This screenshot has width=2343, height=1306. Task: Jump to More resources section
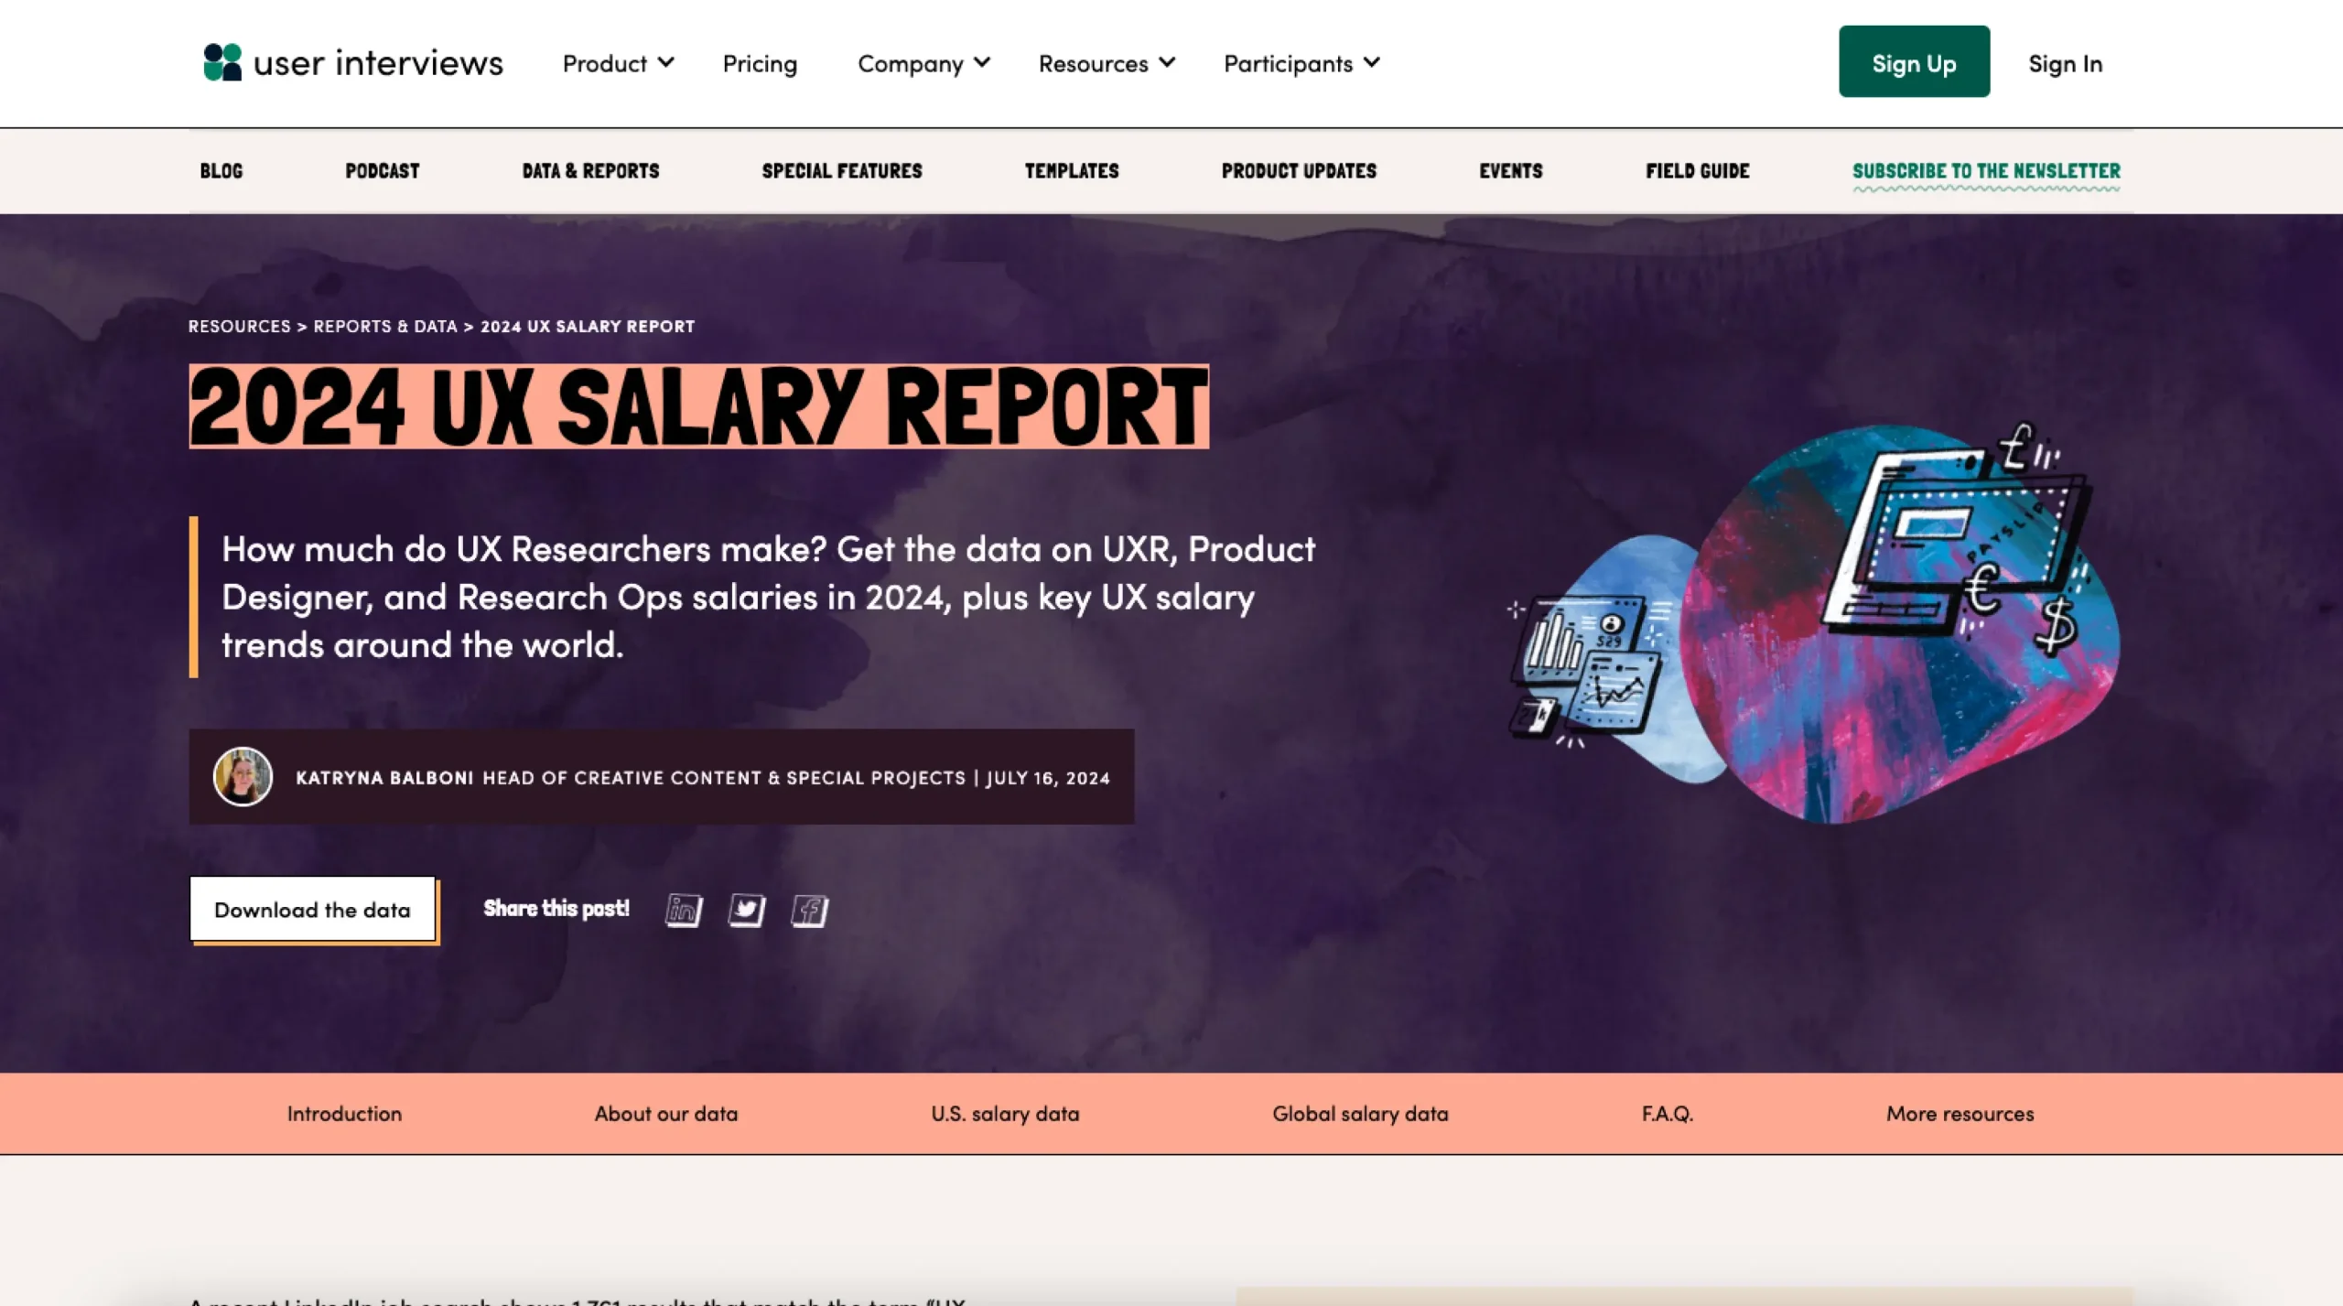click(1960, 1113)
